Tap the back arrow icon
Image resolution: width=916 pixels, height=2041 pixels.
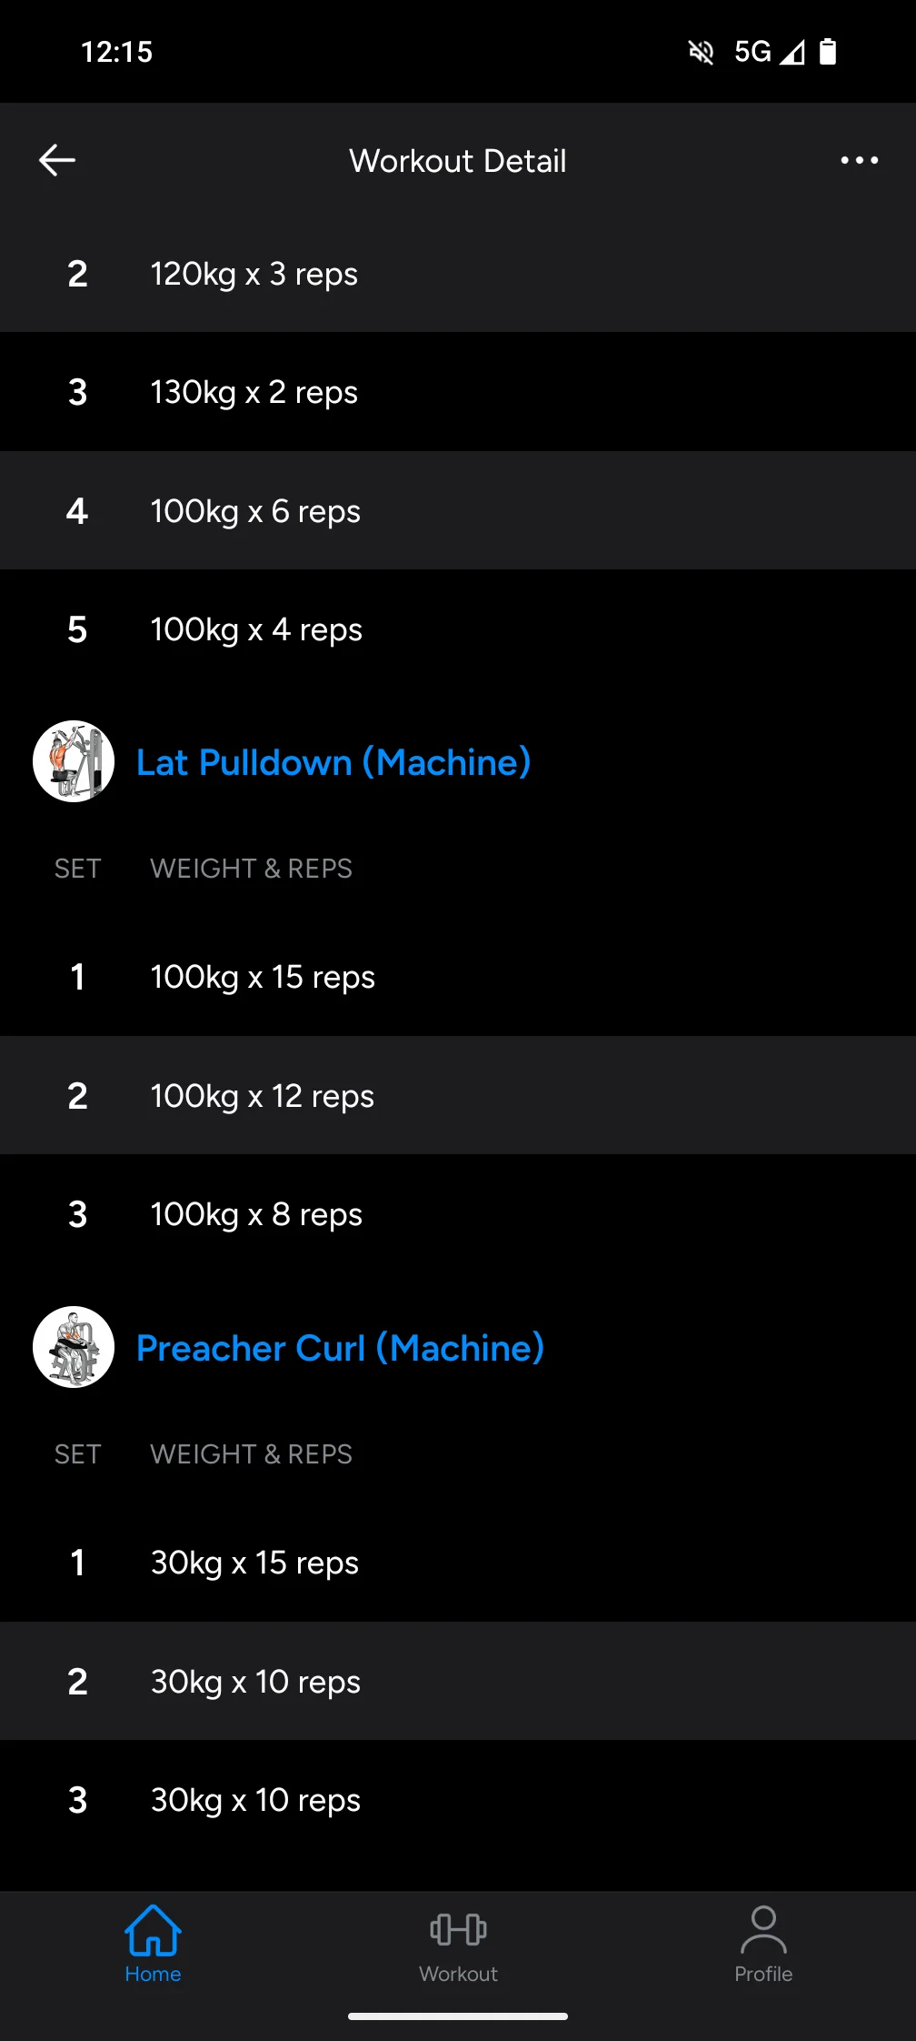[x=57, y=160]
